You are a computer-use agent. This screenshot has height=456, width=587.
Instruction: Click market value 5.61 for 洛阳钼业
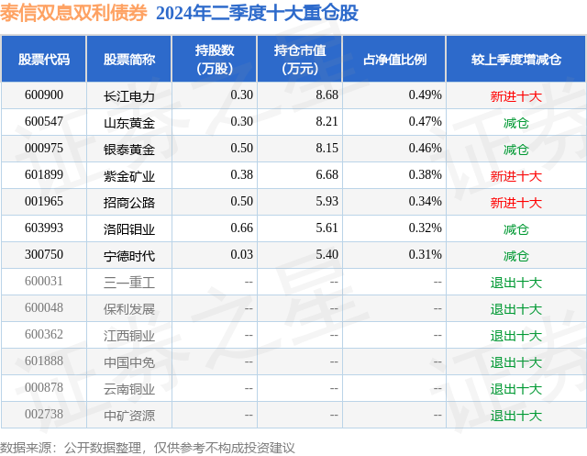point(327,228)
